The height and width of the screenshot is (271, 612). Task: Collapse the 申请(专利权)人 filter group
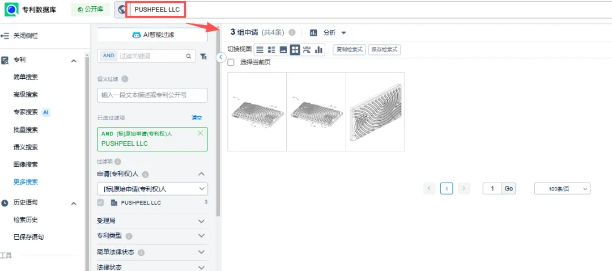pos(201,174)
